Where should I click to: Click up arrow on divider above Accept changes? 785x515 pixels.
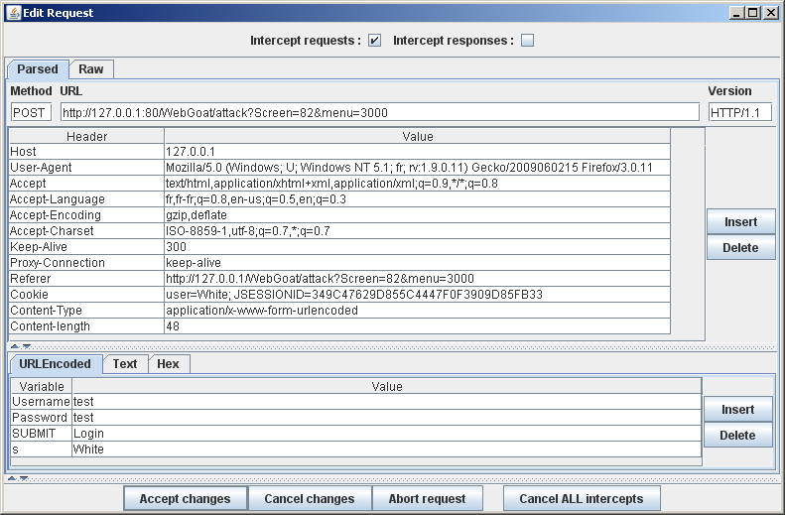pyautogui.click(x=11, y=478)
